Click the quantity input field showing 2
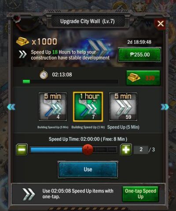 click(x=141, y=149)
